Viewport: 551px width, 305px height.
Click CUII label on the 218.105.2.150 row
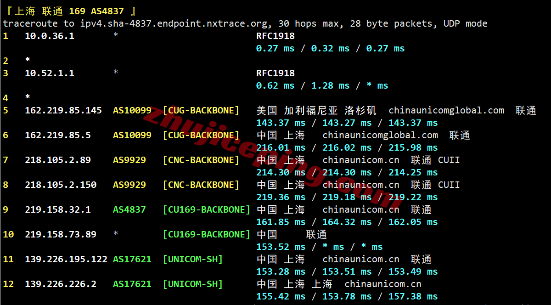pos(449,185)
